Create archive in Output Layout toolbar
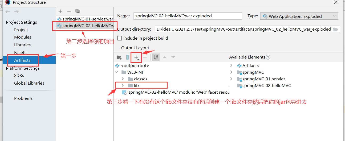 click(127, 57)
